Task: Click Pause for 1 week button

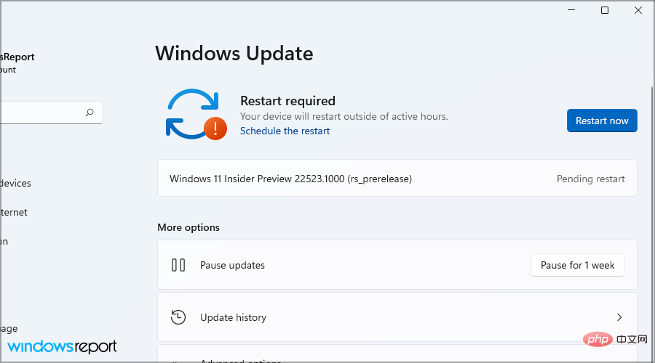Action: pos(578,265)
